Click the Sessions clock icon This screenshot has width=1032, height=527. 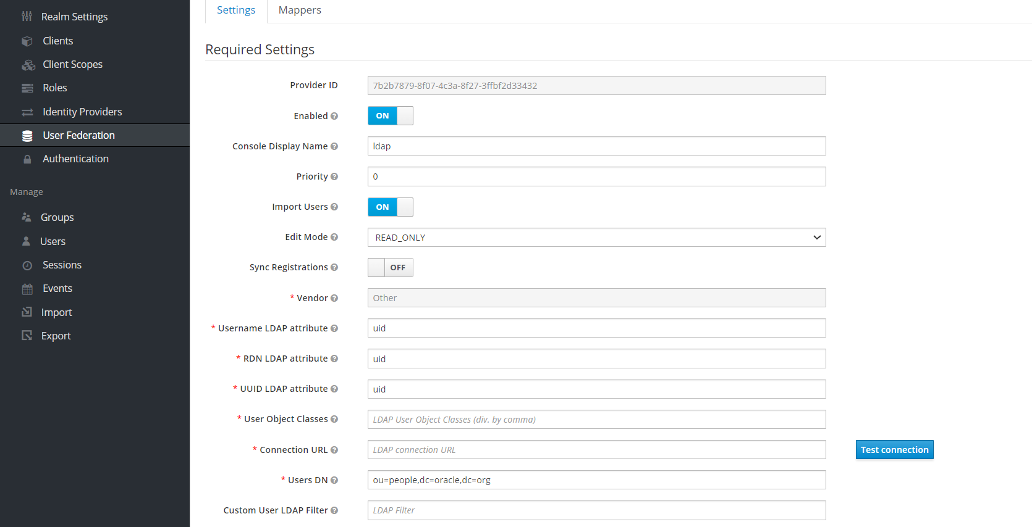point(27,265)
